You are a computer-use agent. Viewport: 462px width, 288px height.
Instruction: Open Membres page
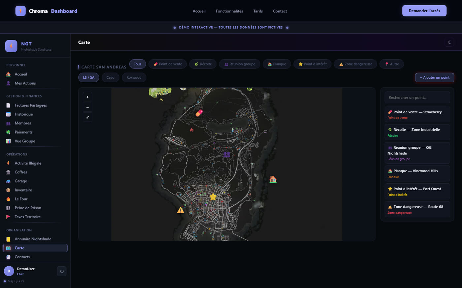[x=35, y=123]
